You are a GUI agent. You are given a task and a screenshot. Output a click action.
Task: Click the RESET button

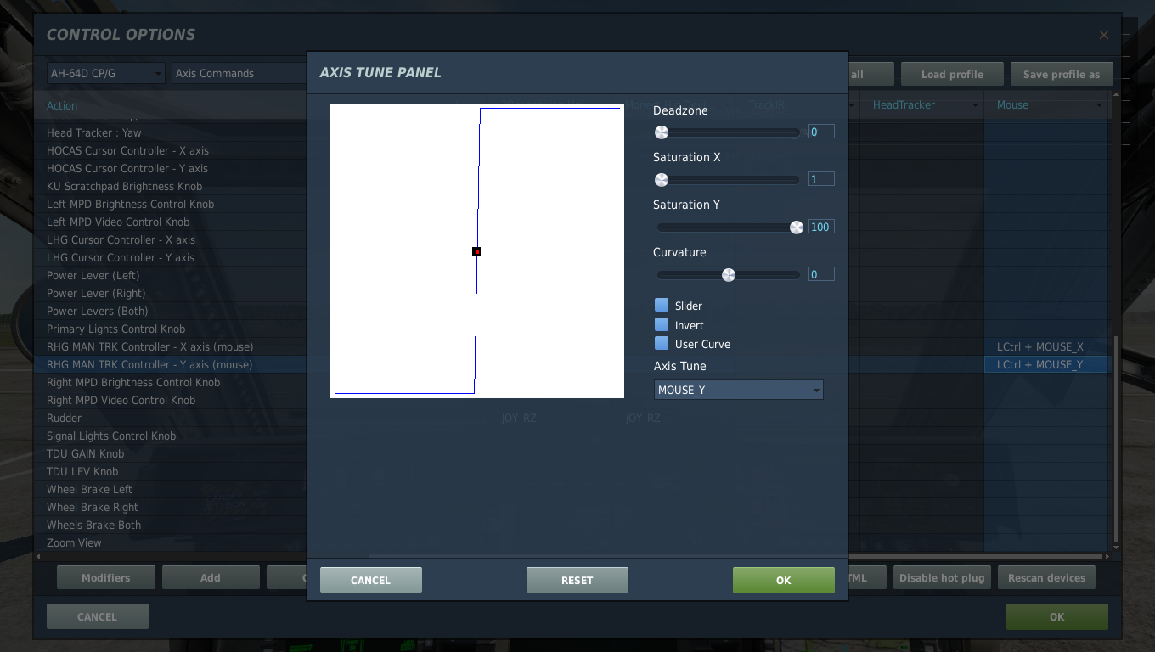pos(577,580)
